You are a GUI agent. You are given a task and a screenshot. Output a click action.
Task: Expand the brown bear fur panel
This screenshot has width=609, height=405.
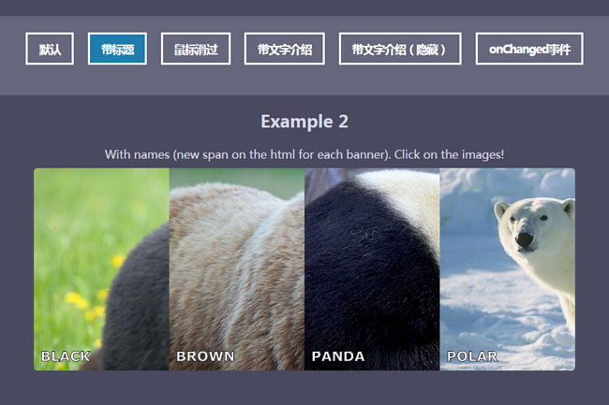[x=237, y=269]
